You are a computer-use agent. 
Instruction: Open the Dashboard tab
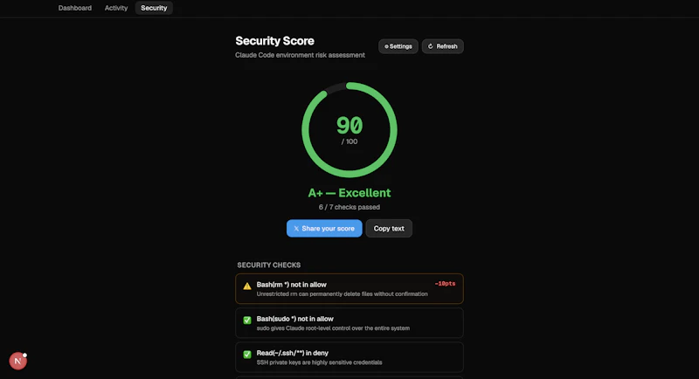click(75, 8)
